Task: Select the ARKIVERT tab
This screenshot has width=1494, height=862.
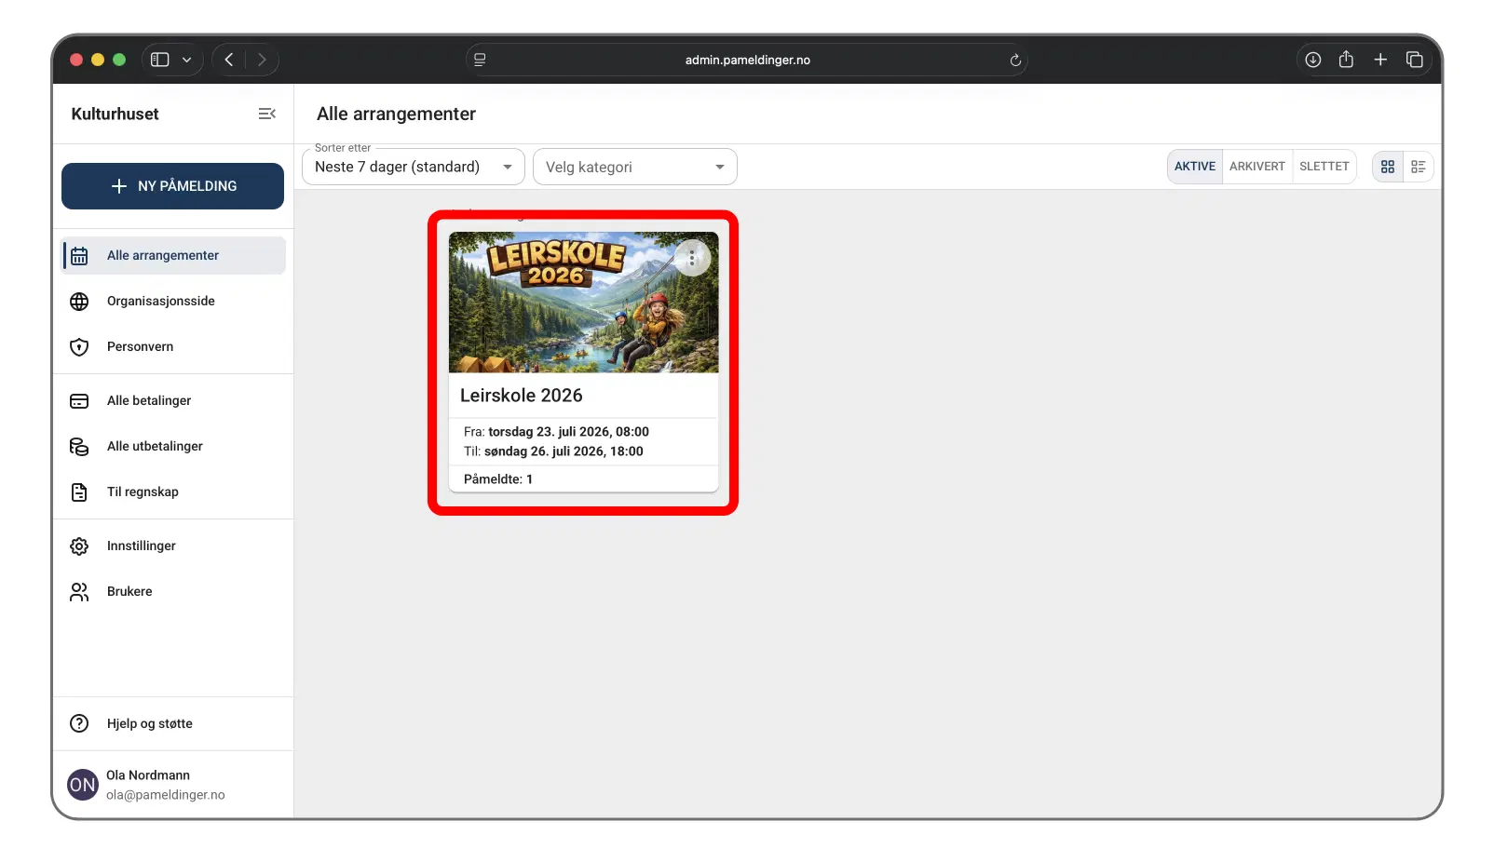Action: (1256, 167)
